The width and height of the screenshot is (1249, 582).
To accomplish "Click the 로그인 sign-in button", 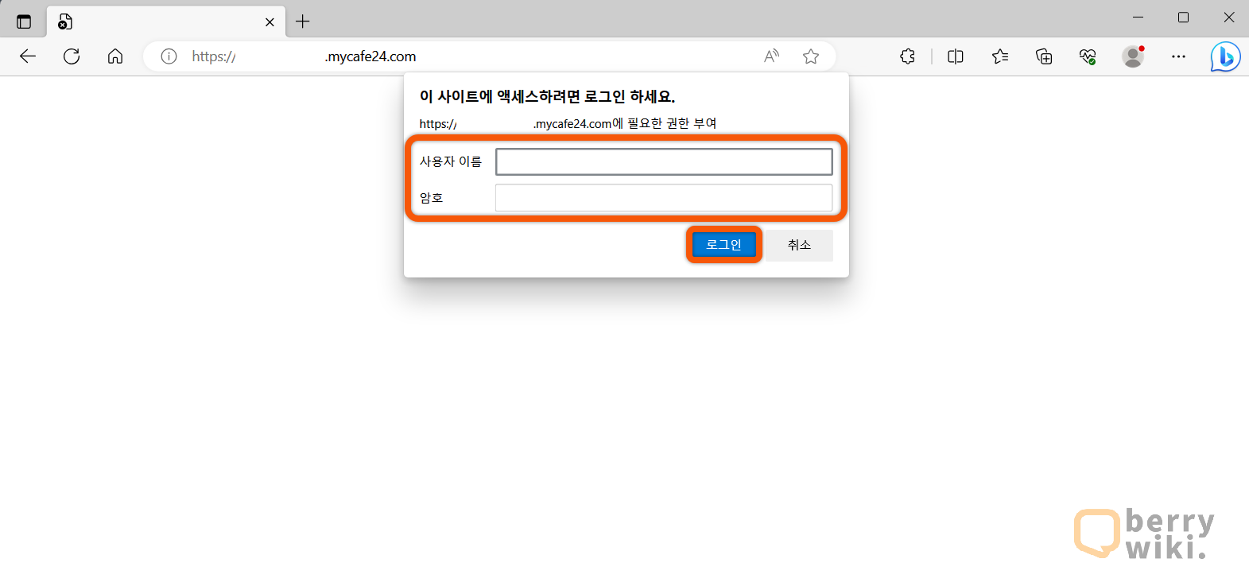I will 723,245.
